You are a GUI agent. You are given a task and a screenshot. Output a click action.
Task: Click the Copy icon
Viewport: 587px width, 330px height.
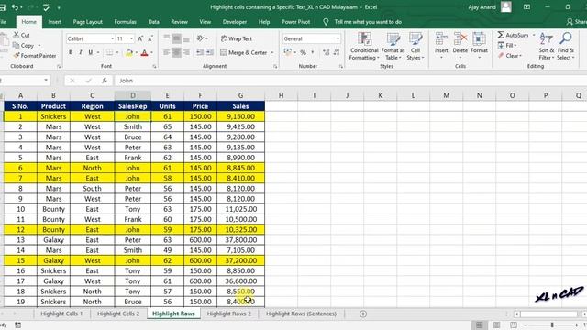tap(17, 45)
